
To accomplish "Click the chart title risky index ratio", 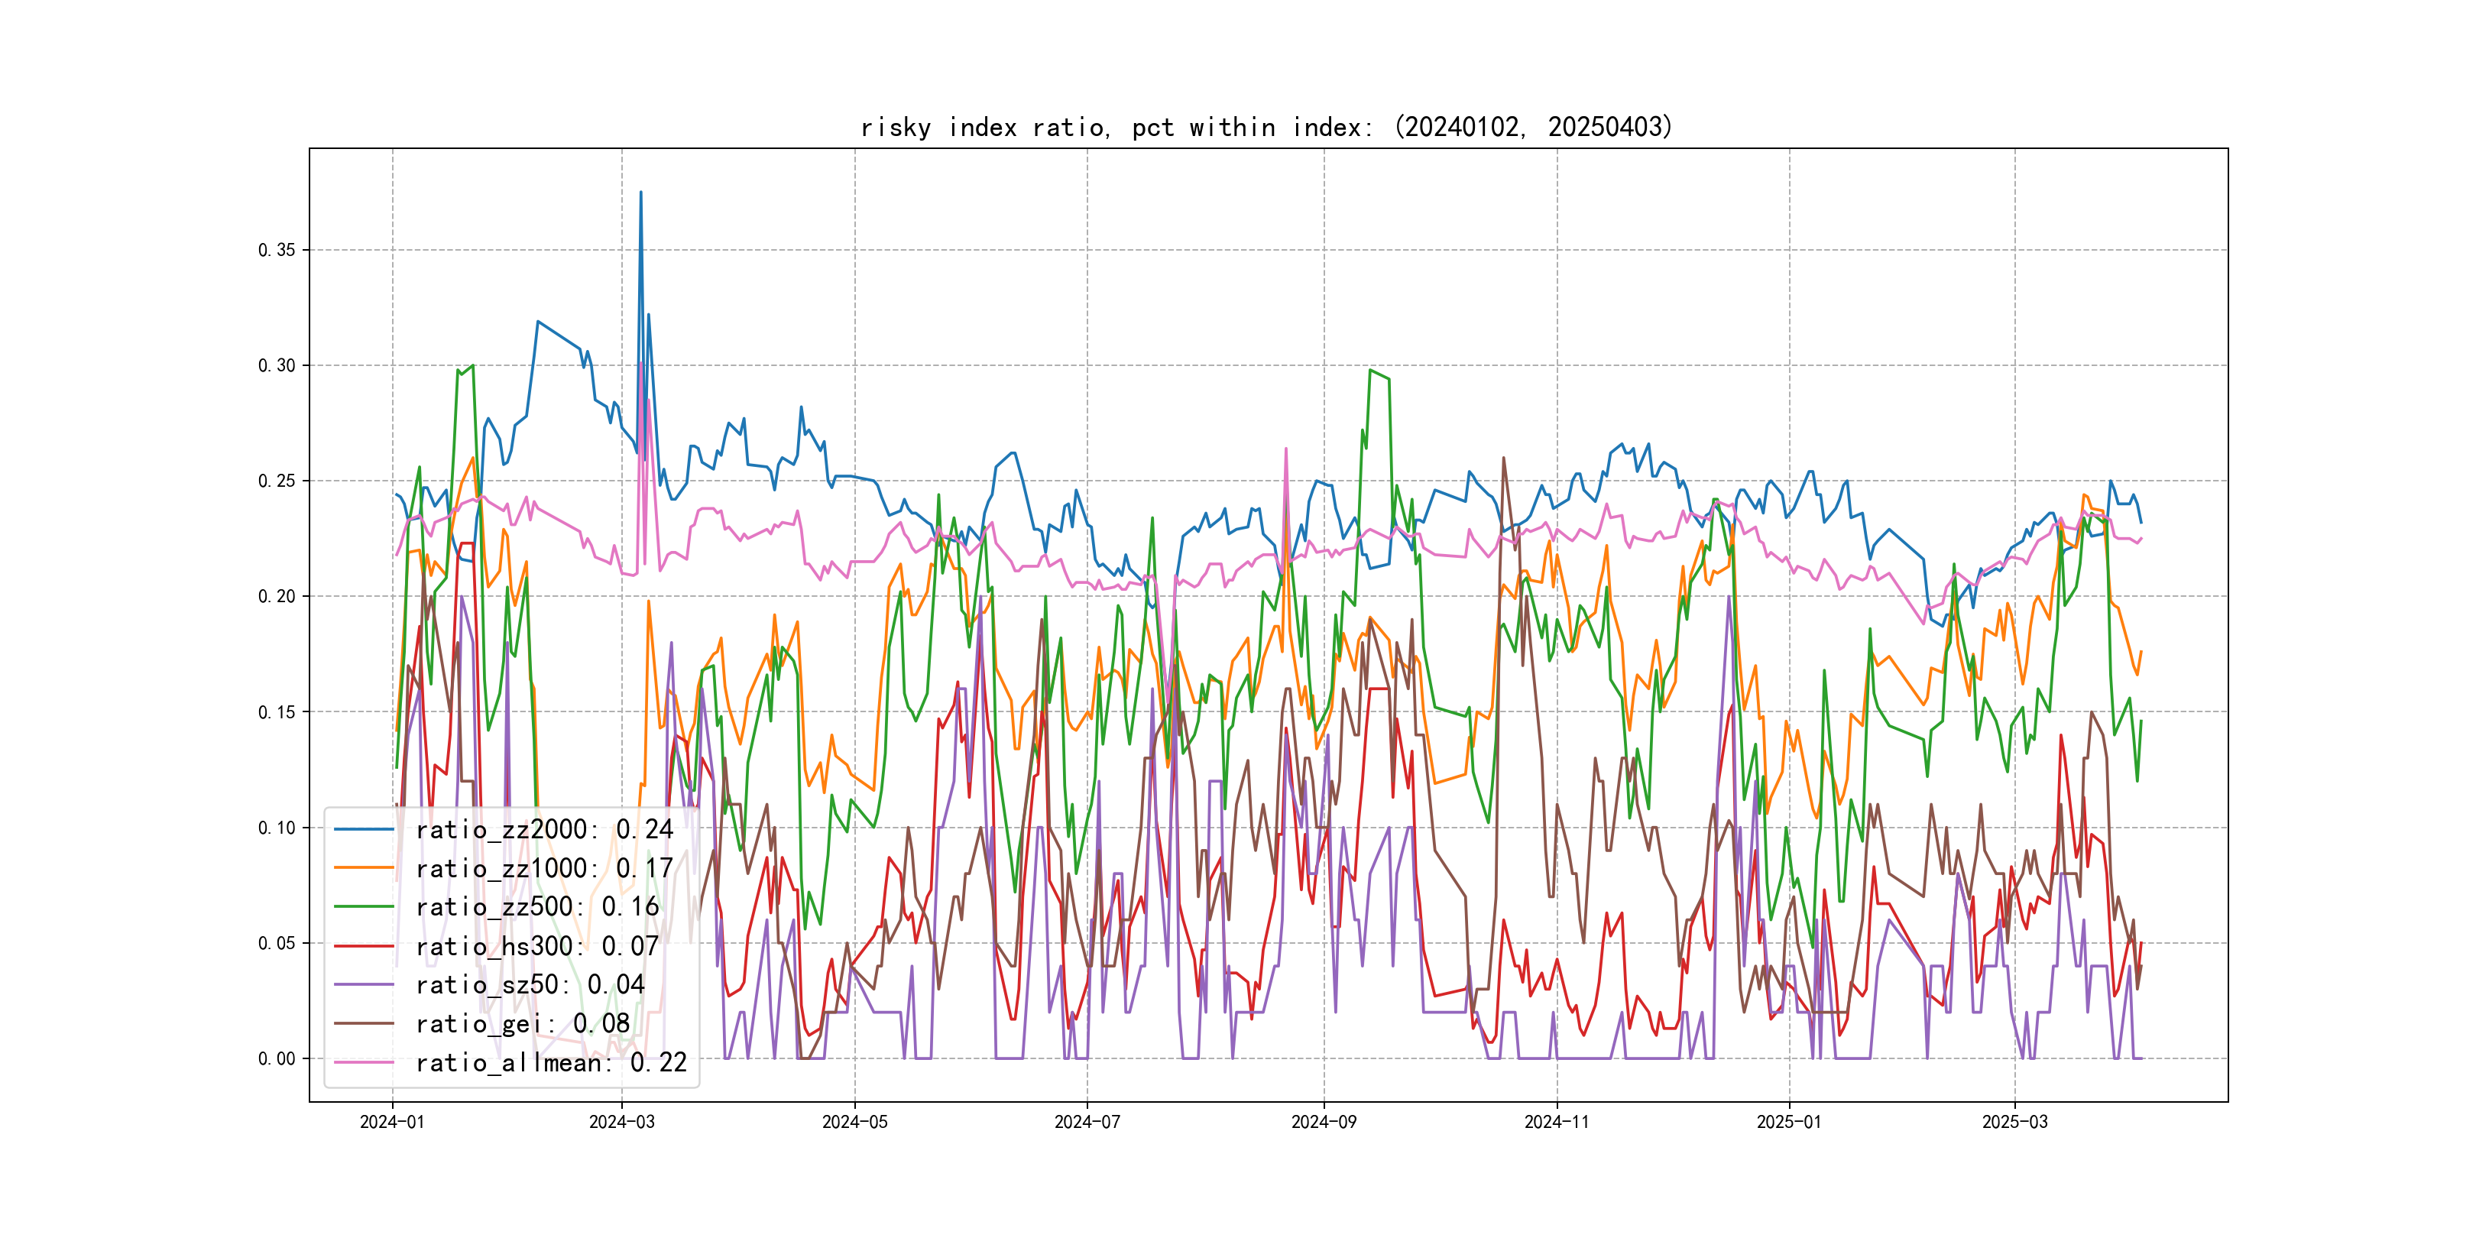I will pos(1266,127).
